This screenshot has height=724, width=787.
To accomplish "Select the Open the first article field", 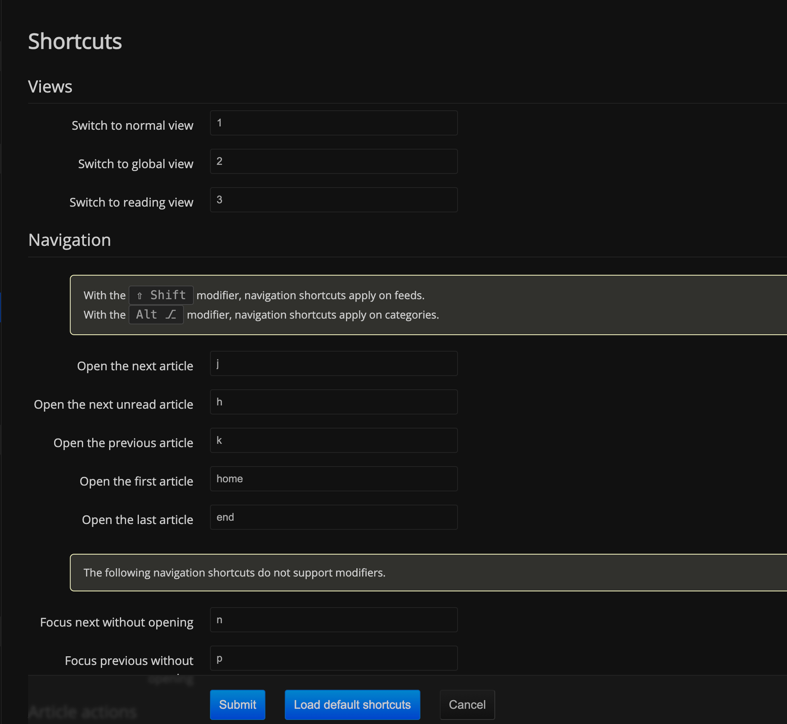I will 334,479.
